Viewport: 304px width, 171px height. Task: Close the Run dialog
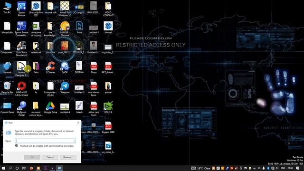78,123
